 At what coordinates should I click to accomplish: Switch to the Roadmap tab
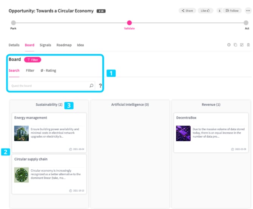point(64,45)
